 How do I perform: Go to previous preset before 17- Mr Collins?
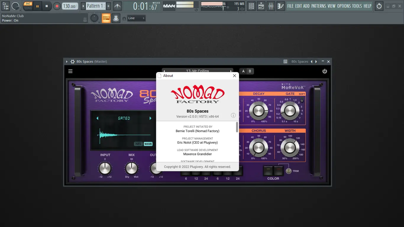(x=164, y=71)
